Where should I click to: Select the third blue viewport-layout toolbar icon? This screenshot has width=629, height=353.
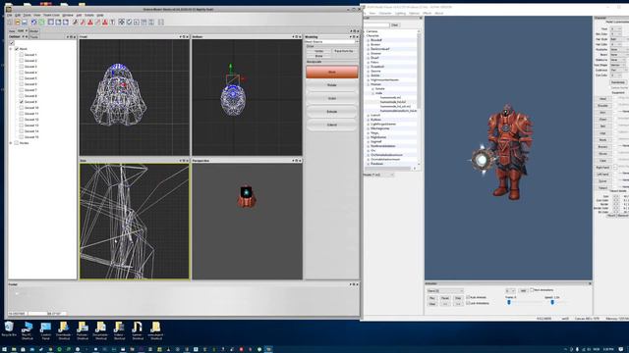click(66, 22)
